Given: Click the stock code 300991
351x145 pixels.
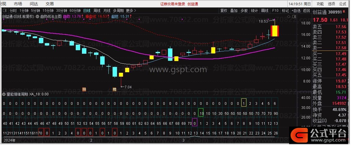Looking at the screenshot, I should coord(335,12).
